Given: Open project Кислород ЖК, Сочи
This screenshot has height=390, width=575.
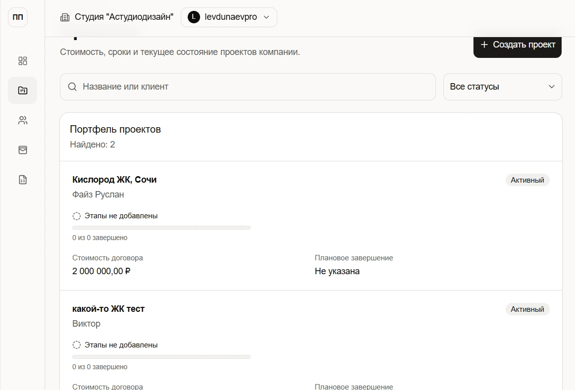Looking at the screenshot, I should coord(114,180).
